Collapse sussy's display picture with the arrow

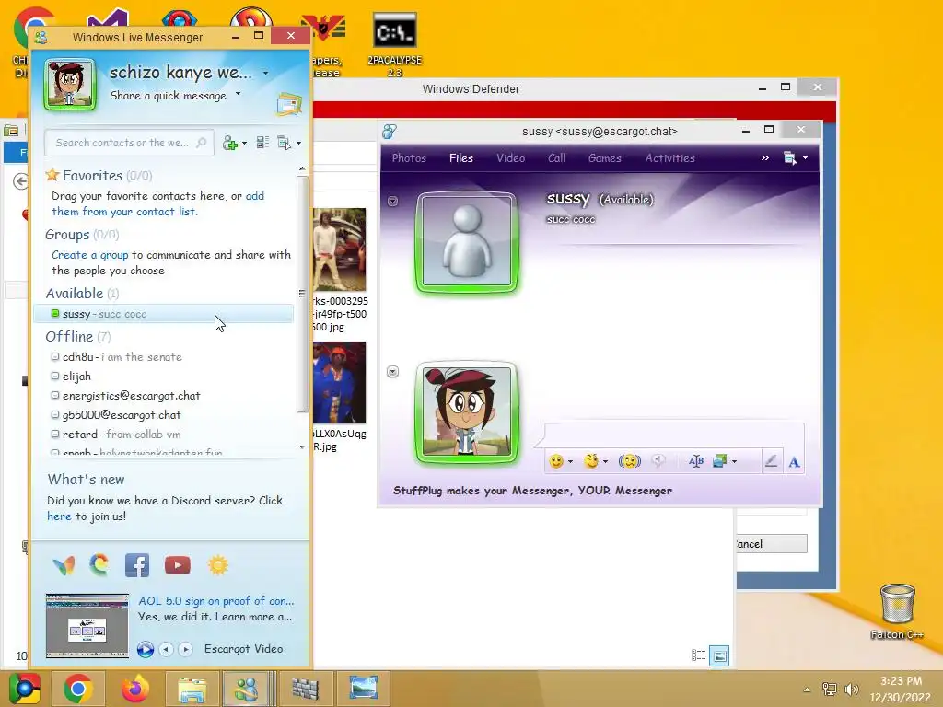coord(392,201)
